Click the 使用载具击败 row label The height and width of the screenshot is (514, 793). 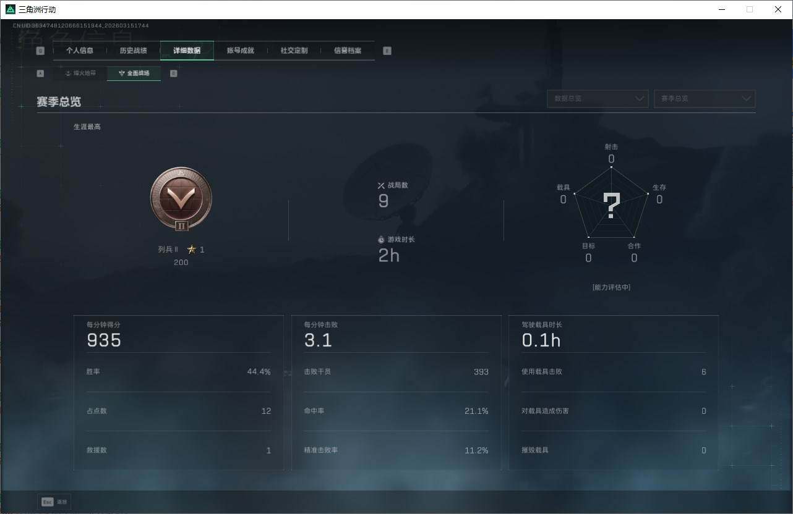click(x=542, y=372)
